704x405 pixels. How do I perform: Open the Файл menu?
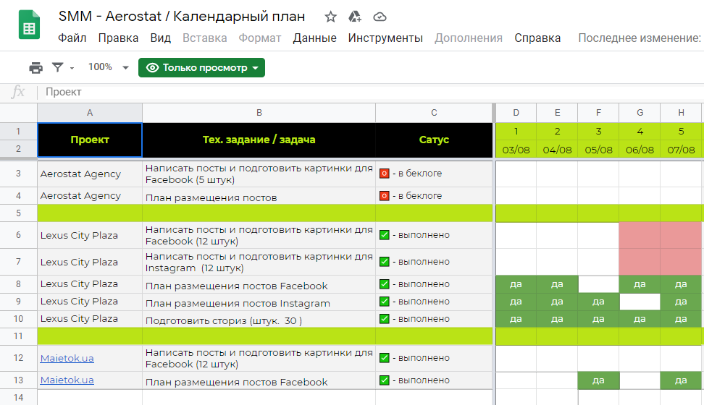(x=72, y=38)
